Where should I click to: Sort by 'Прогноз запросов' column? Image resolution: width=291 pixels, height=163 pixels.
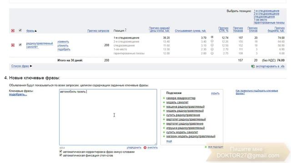pyautogui.click(x=98, y=31)
